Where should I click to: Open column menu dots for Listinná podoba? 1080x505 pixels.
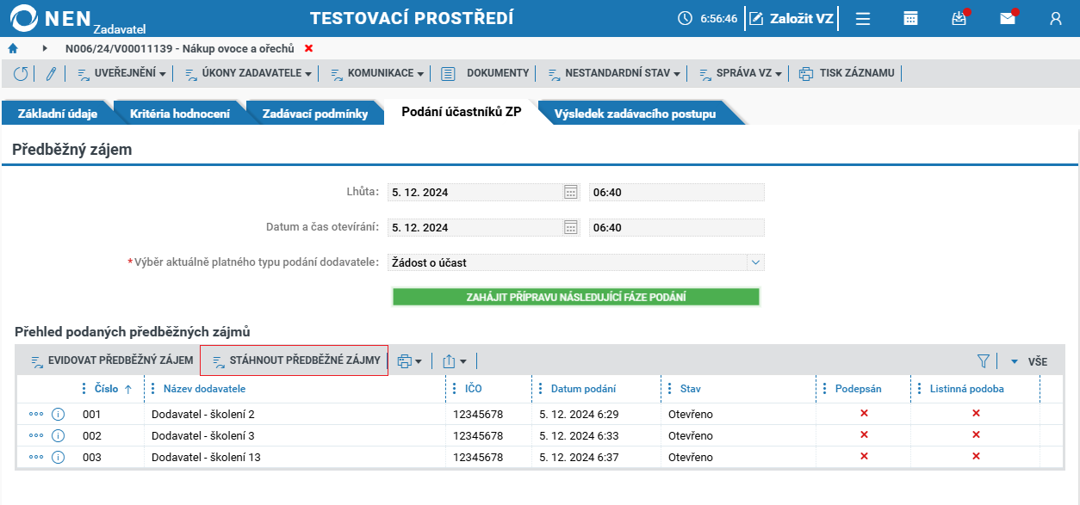[920, 389]
